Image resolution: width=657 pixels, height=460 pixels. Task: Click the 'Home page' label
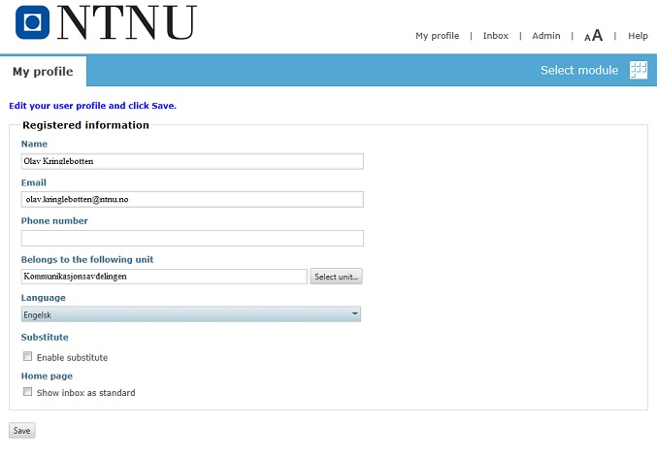click(x=47, y=377)
